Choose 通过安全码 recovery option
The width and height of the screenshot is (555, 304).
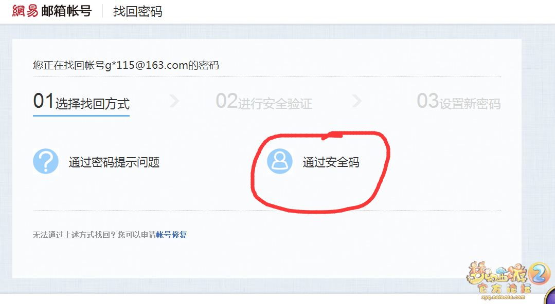click(331, 162)
